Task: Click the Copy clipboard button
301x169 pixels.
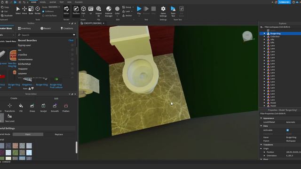Action: pos(5,8)
